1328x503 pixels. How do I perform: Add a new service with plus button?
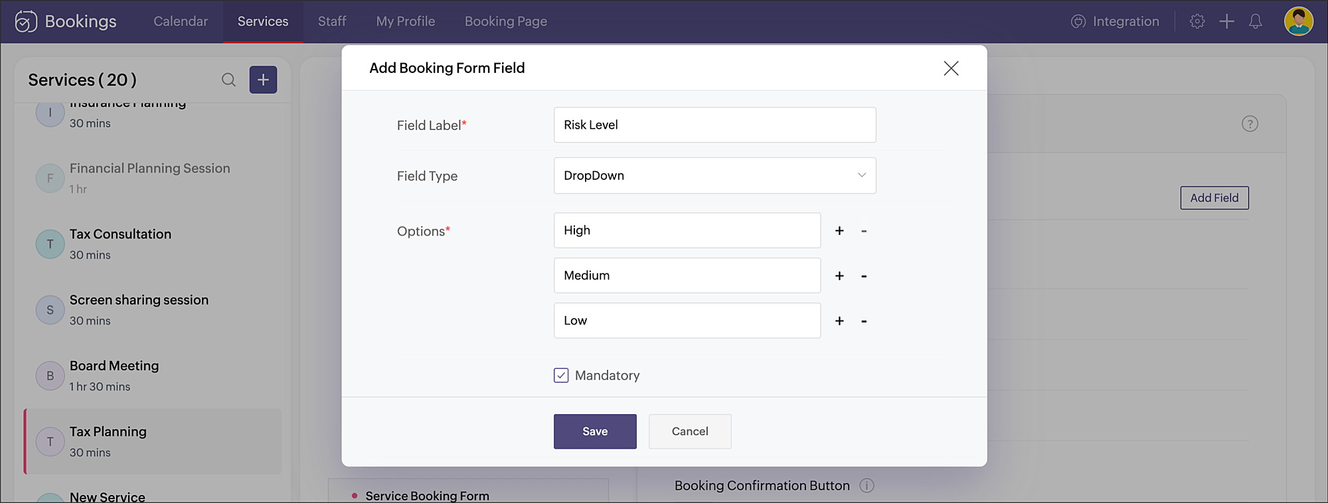(x=263, y=80)
